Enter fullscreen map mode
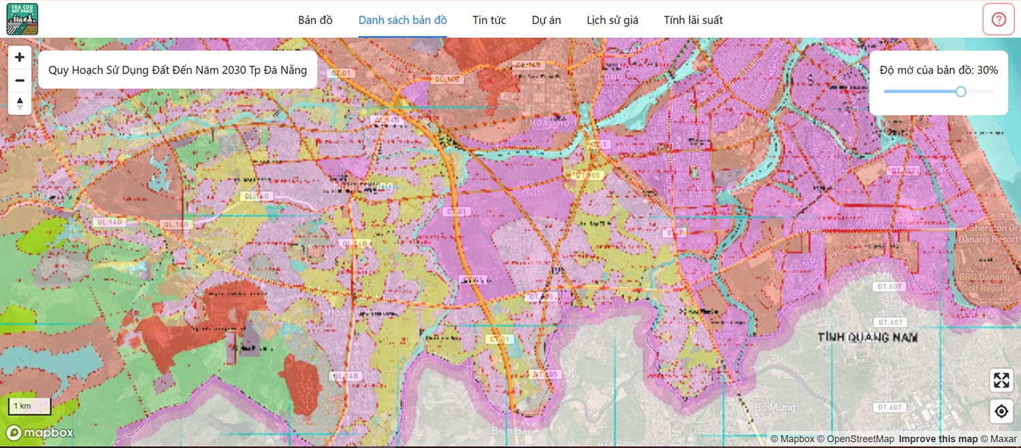This screenshot has width=1021, height=448. 1001,380
